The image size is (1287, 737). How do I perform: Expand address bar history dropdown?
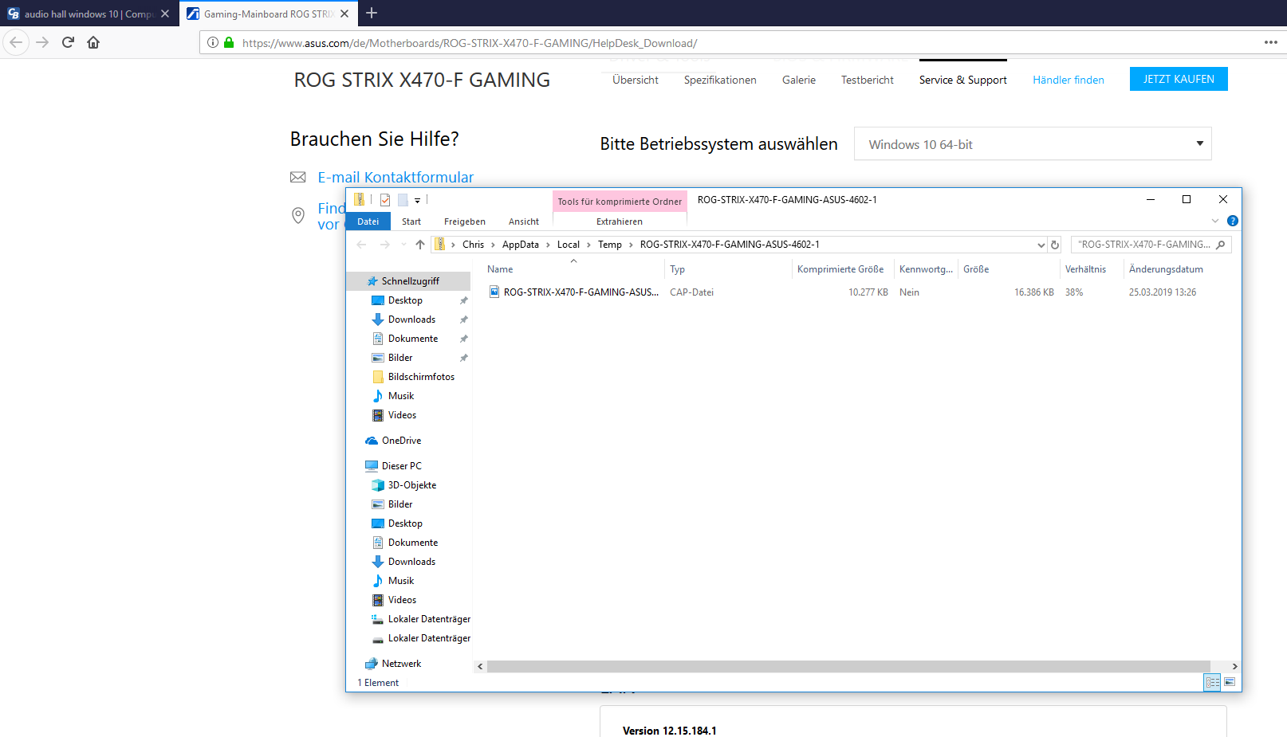[x=1041, y=245]
